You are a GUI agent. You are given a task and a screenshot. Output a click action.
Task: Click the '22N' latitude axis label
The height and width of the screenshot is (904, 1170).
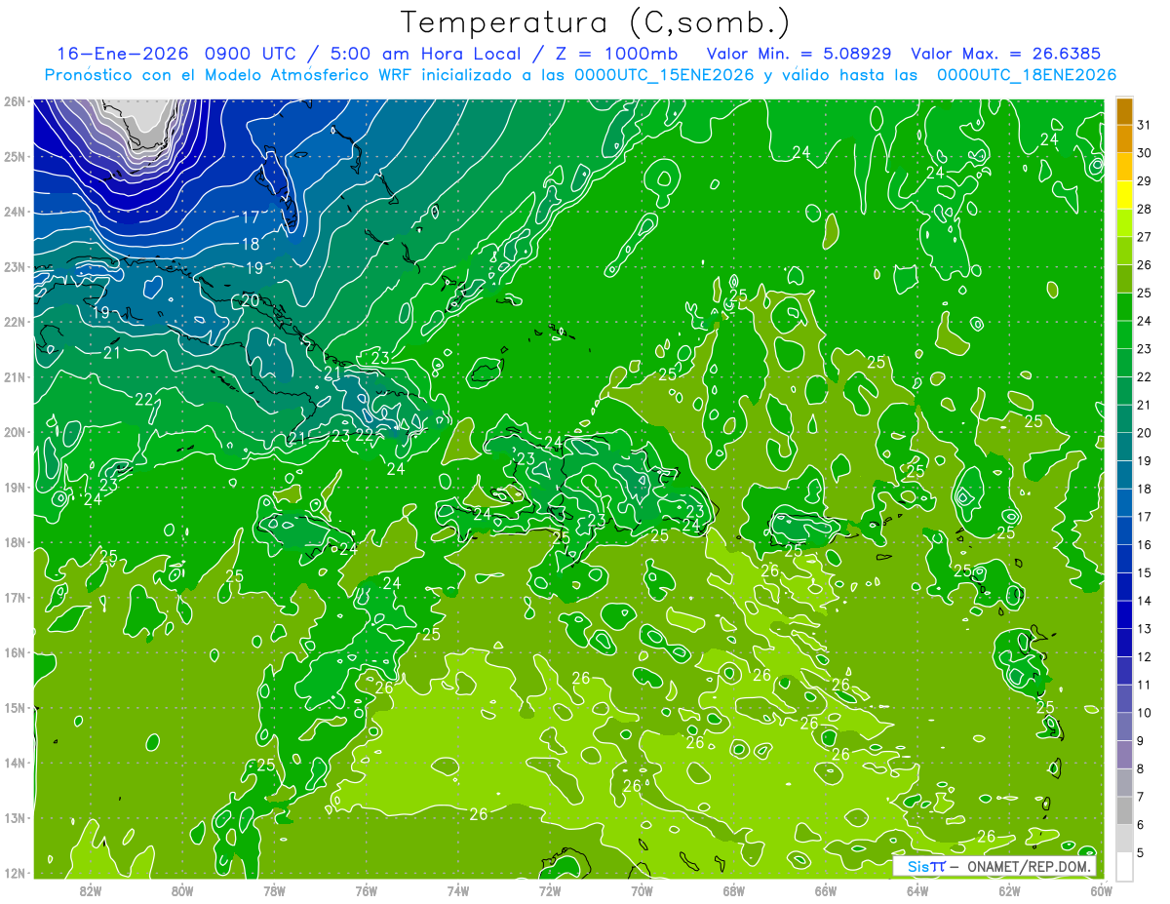tap(14, 322)
